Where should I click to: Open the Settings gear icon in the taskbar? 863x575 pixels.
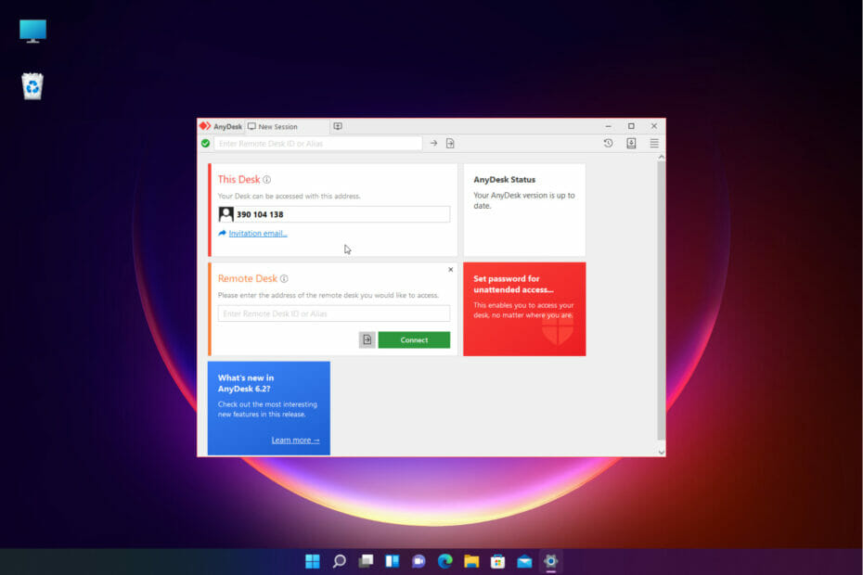tap(551, 561)
